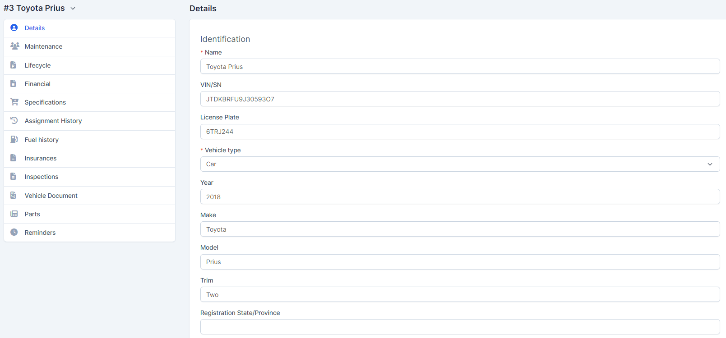
Task: Open the #3 Toyota Prius vehicle switcher chevron
Action: click(73, 9)
